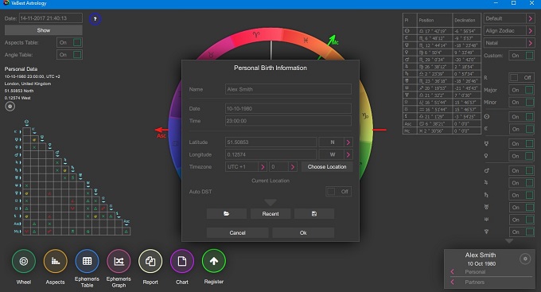
Task: Toggle the Angle Table switch
Action: pos(69,55)
